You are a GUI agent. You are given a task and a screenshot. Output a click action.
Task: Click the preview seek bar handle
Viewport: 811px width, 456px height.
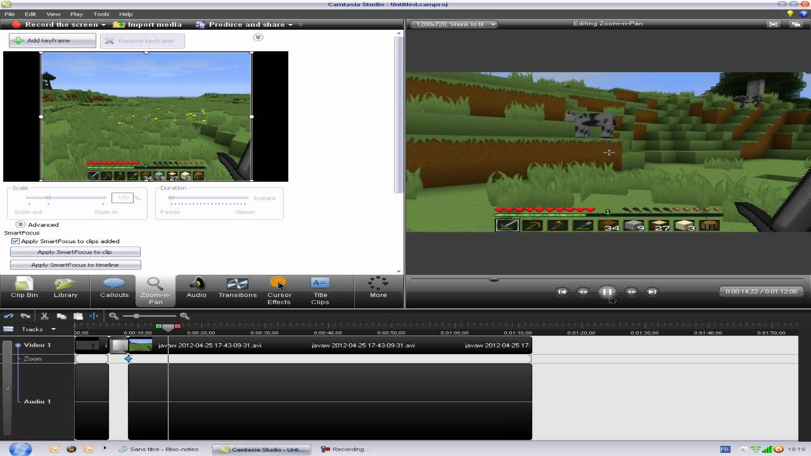click(494, 279)
